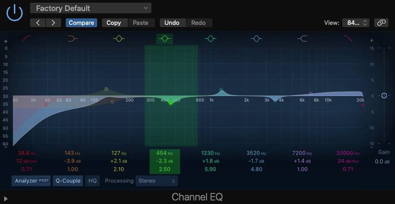Click the Undo button
This screenshot has width=395, height=204.
click(172, 23)
